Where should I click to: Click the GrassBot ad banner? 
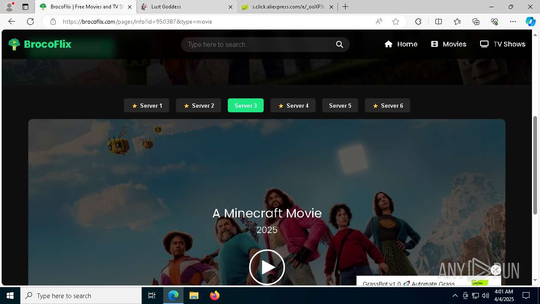429,282
